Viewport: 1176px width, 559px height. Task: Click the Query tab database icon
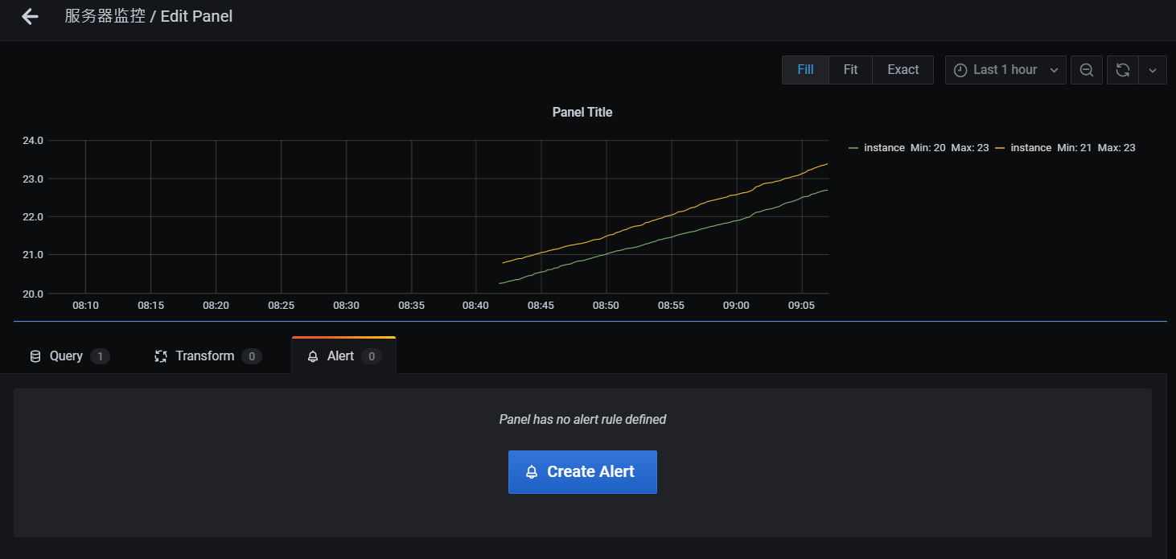[35, 356]
